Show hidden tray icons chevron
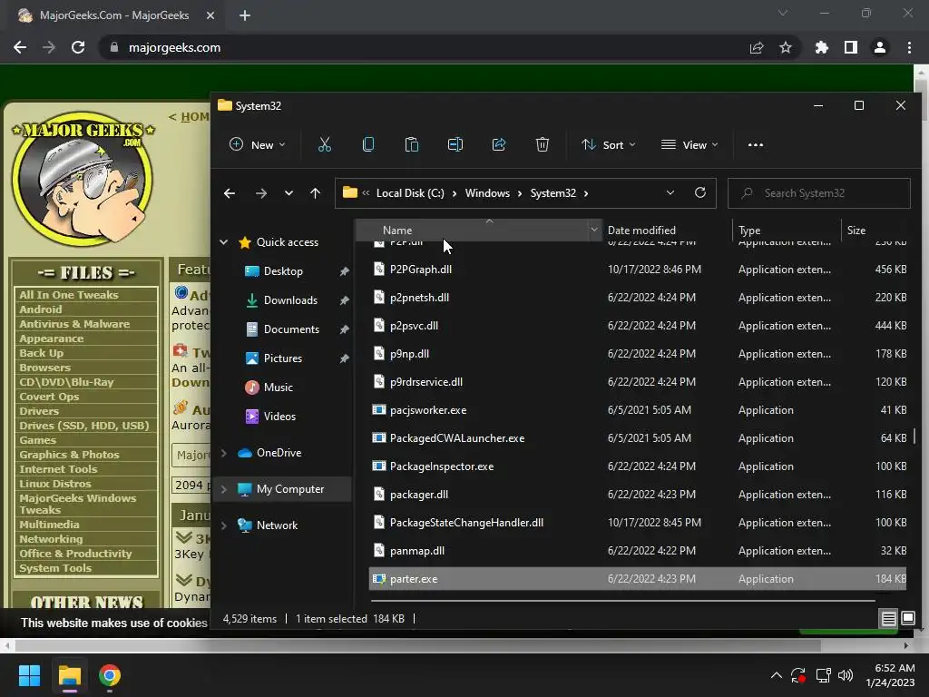This screenshot has height=697, width=929. coord(777,675)
